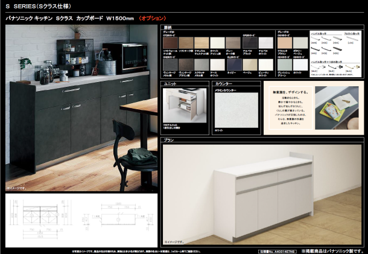Select the ホワイト swatch in the grade 10 group

300,65
